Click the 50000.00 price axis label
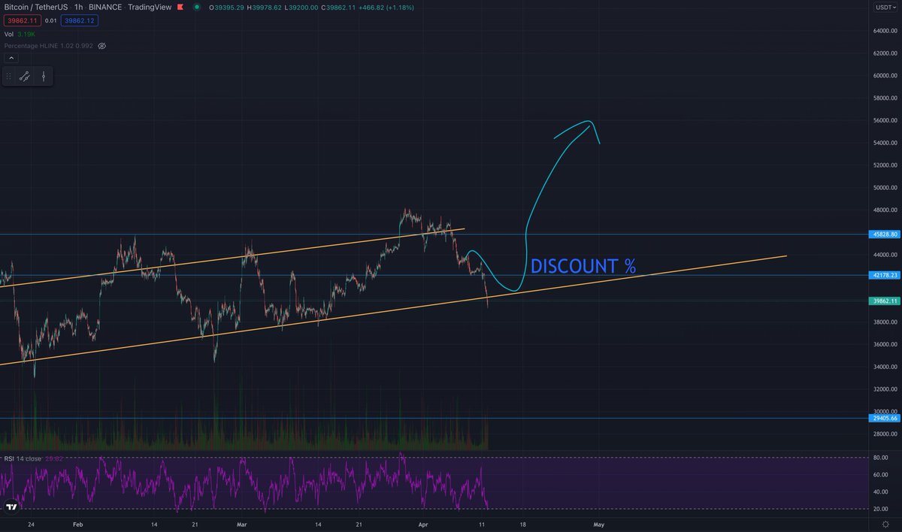902x532 pixels. [x=884, y=188]
